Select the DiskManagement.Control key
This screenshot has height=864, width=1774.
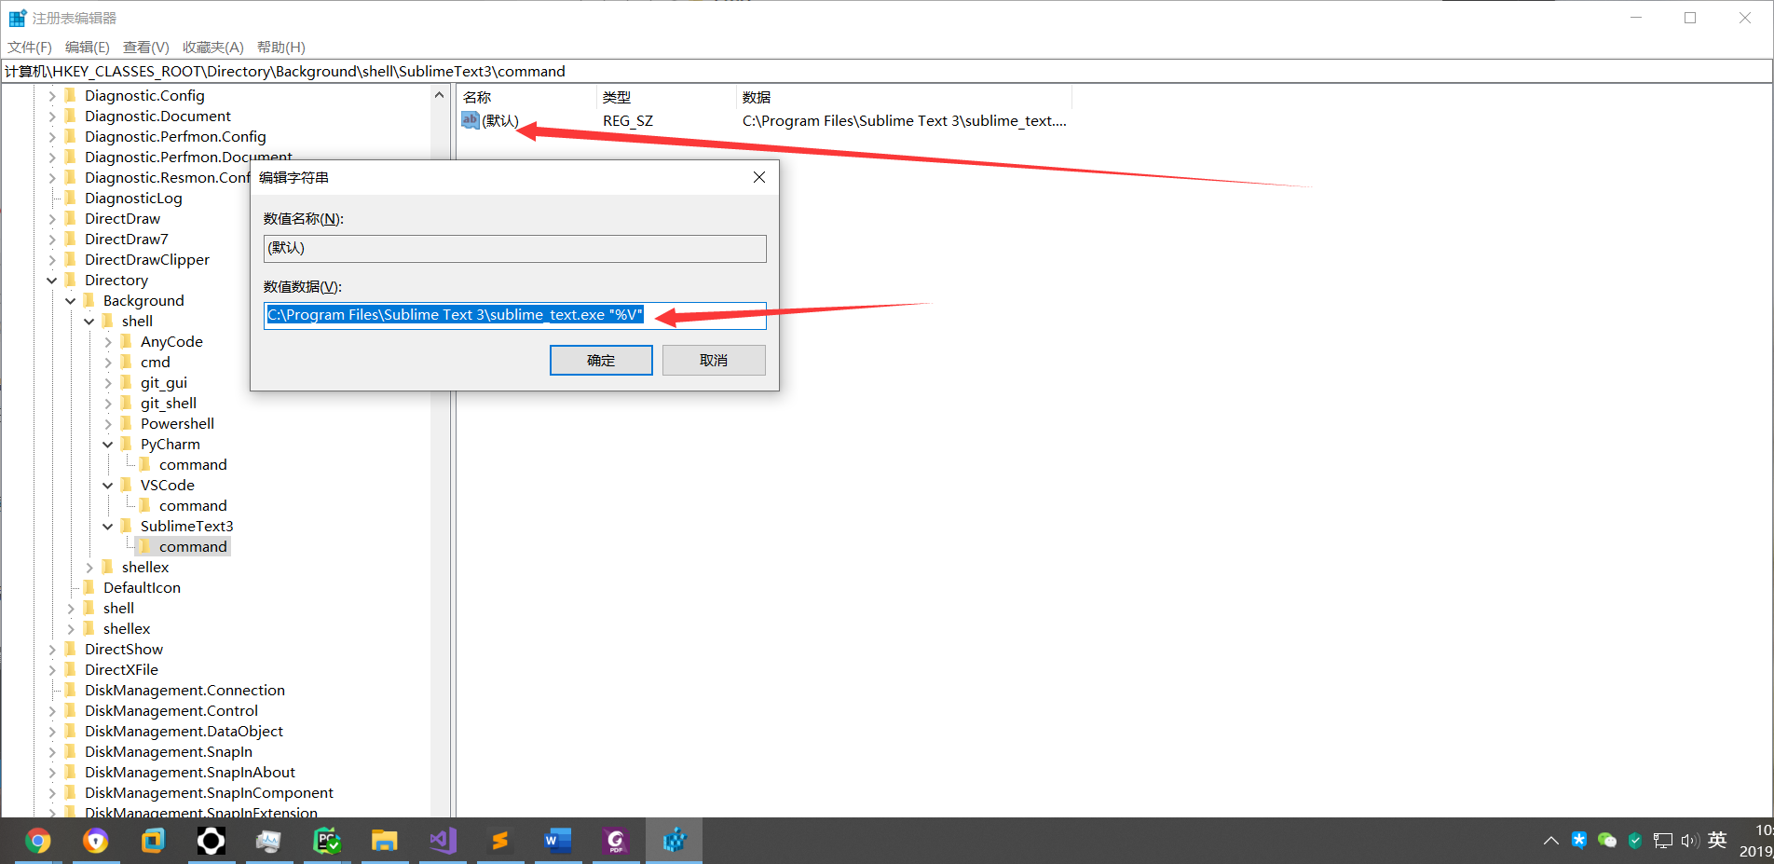(x=171, y=711)
